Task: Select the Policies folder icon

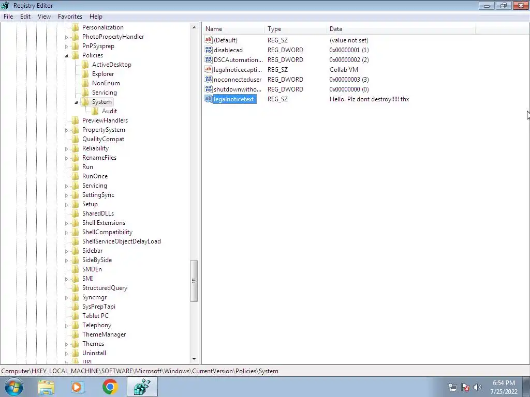Action: tap(76, 55)
